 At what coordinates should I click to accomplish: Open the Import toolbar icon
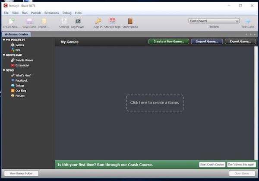[44, 21]
